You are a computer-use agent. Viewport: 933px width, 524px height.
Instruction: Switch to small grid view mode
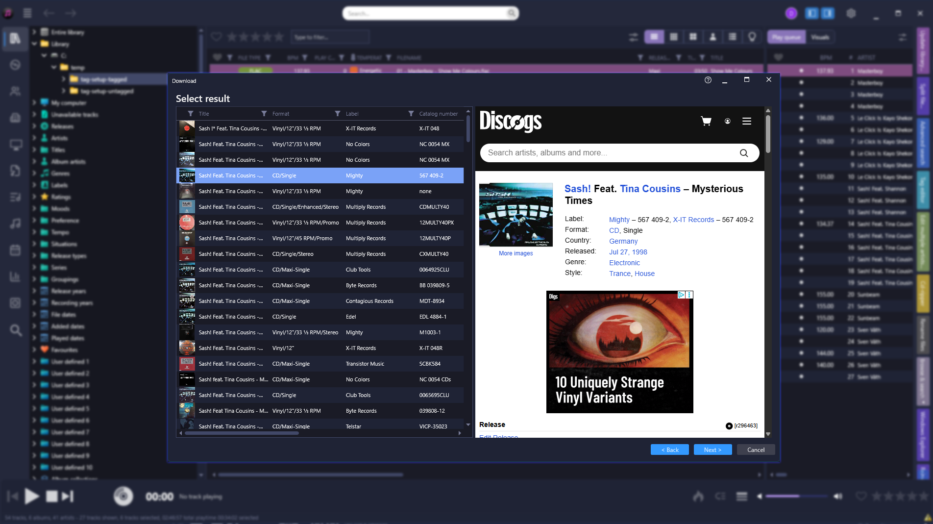[674, 37]
